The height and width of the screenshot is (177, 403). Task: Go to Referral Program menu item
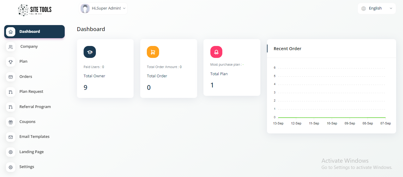[x=35, y=107]
